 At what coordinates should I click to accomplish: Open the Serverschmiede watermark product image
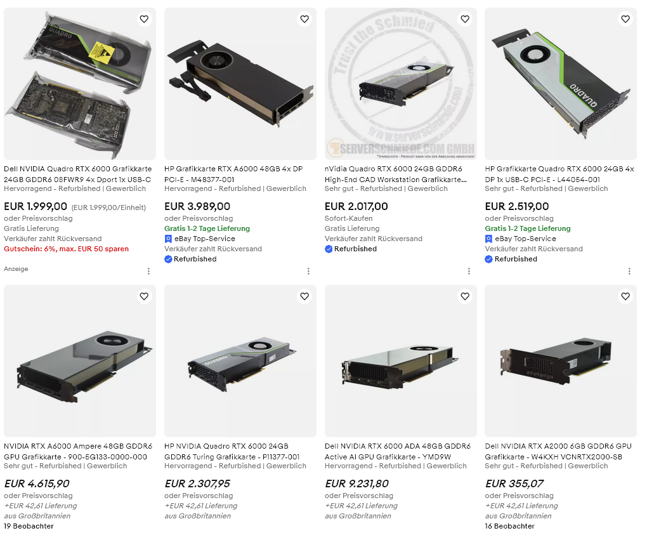tap(401, 84)
